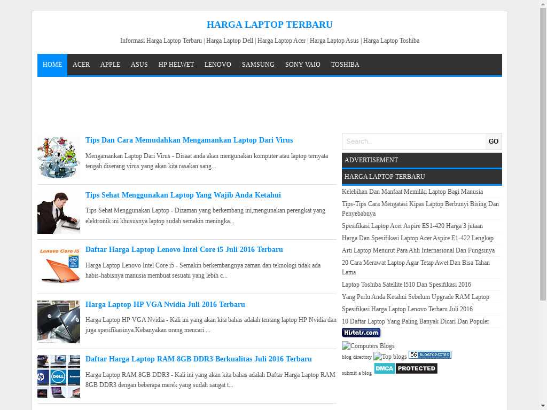
Task: Open sidebar link Sebelum Upgrade RAM Laptop
Action: click(416, 297)
